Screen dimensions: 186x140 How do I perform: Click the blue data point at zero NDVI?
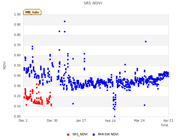(115, 116)
